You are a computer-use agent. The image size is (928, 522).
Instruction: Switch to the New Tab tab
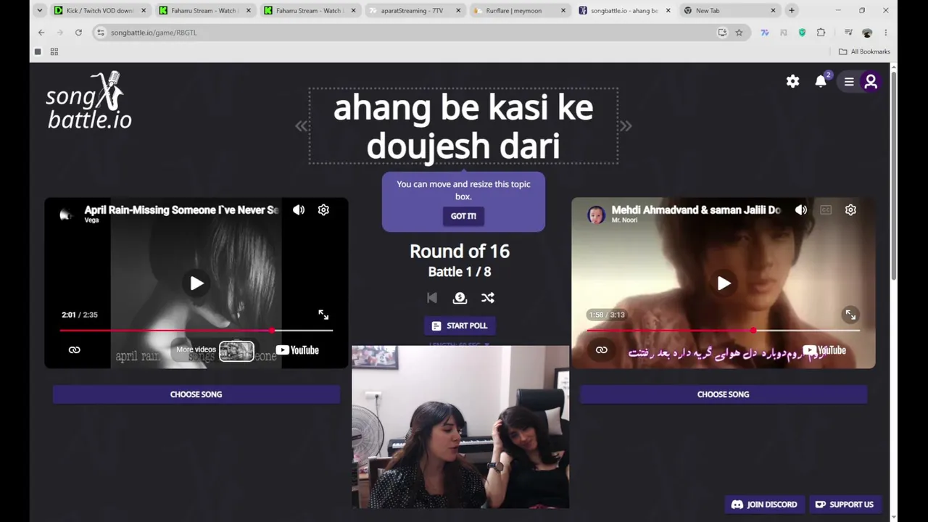point(729,11)
